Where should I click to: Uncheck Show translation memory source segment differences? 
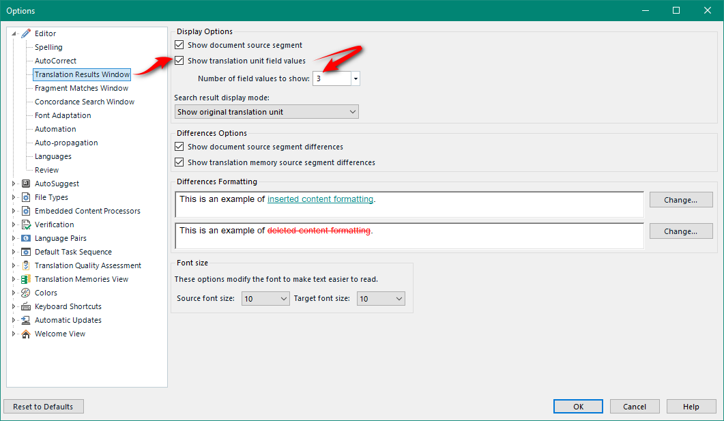[x=179, y=162]
